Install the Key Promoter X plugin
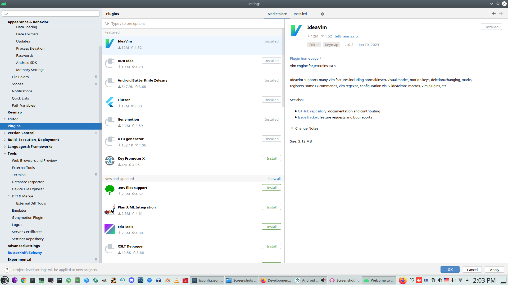Screen dimensions: 508x285 [271, 158]
